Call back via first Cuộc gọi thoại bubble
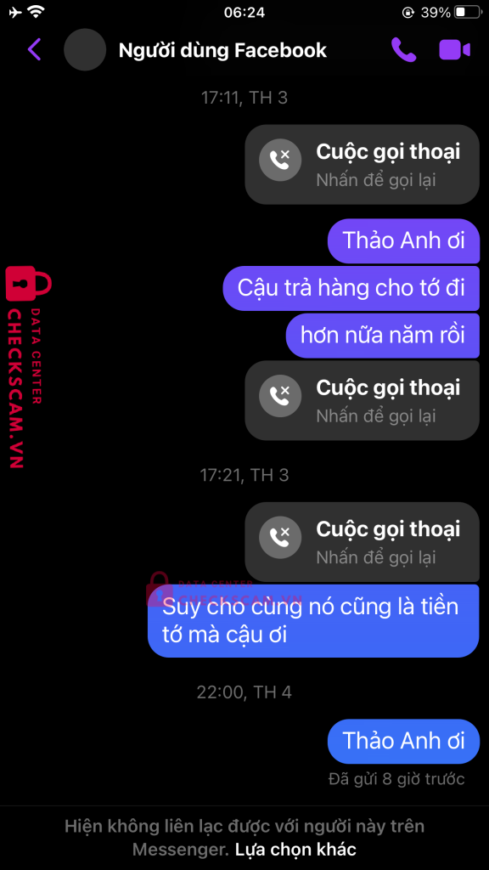The height and width of the screenshot is (870, 489). pos(362,164)
